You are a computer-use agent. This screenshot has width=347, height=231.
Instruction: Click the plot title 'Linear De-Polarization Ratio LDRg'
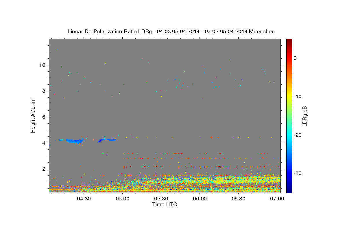pos(110,31)
